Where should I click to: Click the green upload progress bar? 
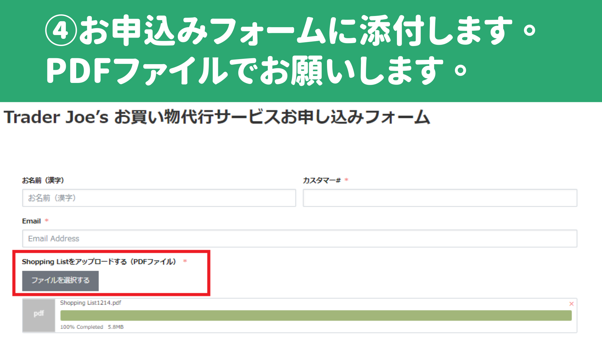(x=316, y=315)
